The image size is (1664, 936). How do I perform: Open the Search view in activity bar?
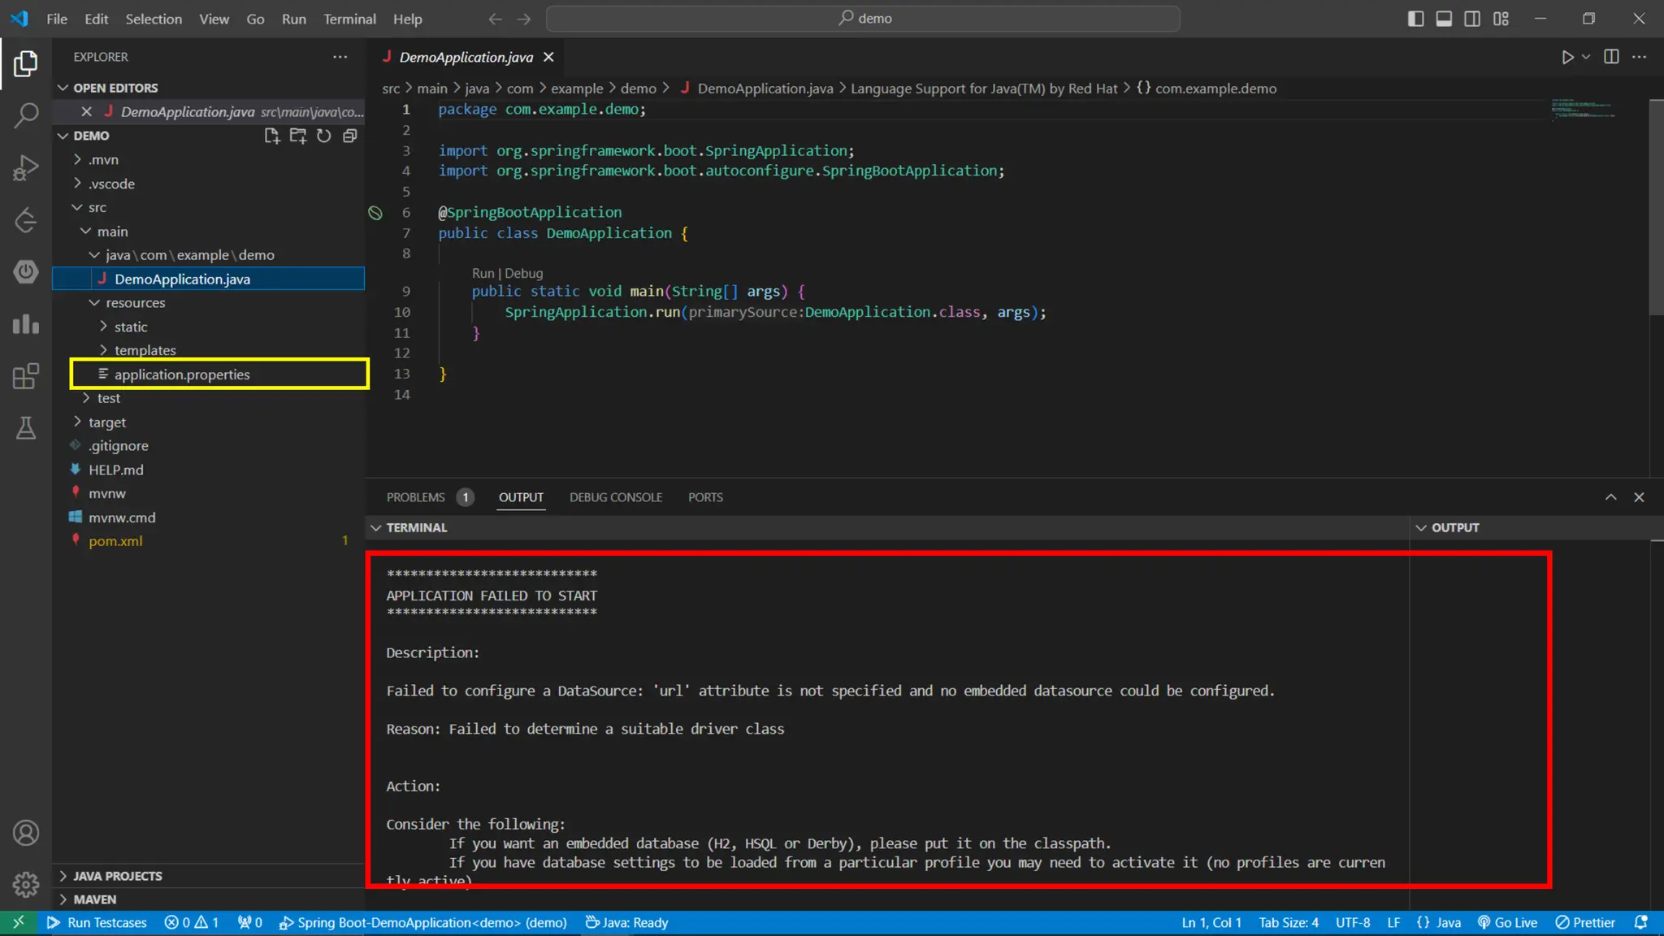click(26, 115)
